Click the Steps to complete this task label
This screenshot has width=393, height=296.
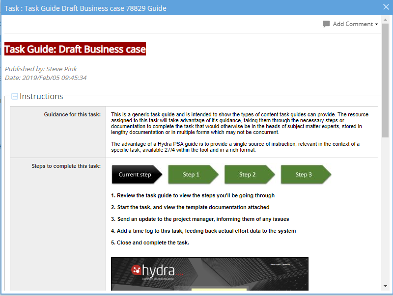pos(66,166)
